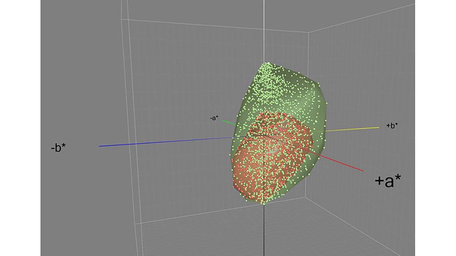456x256 pixels.
Task: Select the yellow +b* axis line
Action: click(352, 129)
